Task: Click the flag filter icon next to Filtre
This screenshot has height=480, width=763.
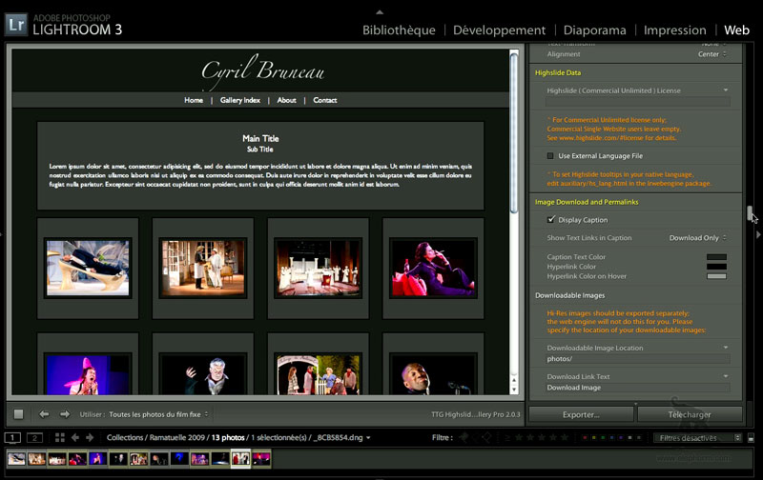Action: (464, 438)
